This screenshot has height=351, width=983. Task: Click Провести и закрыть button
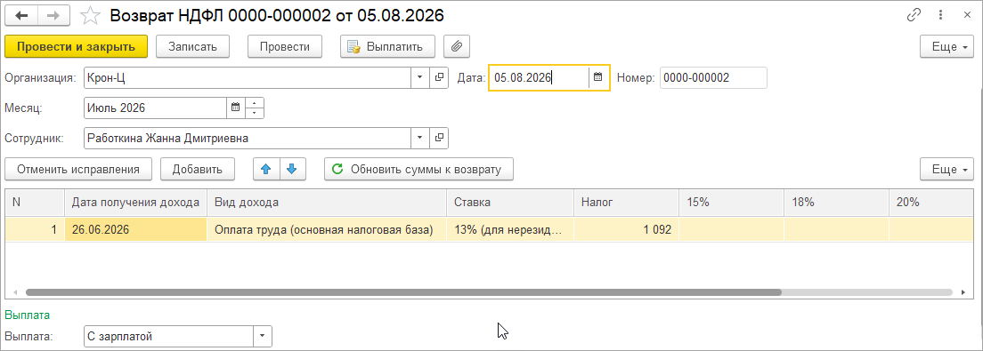click(76, 46)
